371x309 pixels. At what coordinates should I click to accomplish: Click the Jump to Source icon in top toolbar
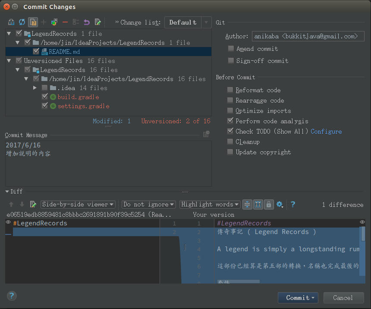pyautogui.click(x=98, y=22)
